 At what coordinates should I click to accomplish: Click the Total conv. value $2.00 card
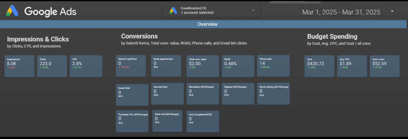pos(203,66)
